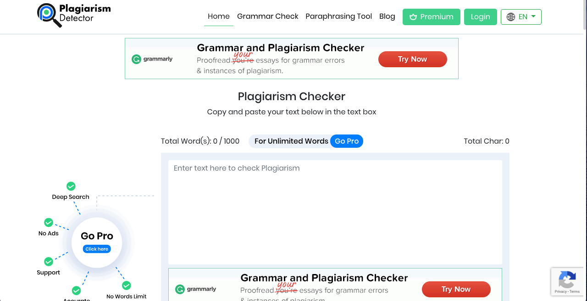The image size is (587, 301).
Task: Click the Grammarly logo in top banner
Action: pos(152,59)
